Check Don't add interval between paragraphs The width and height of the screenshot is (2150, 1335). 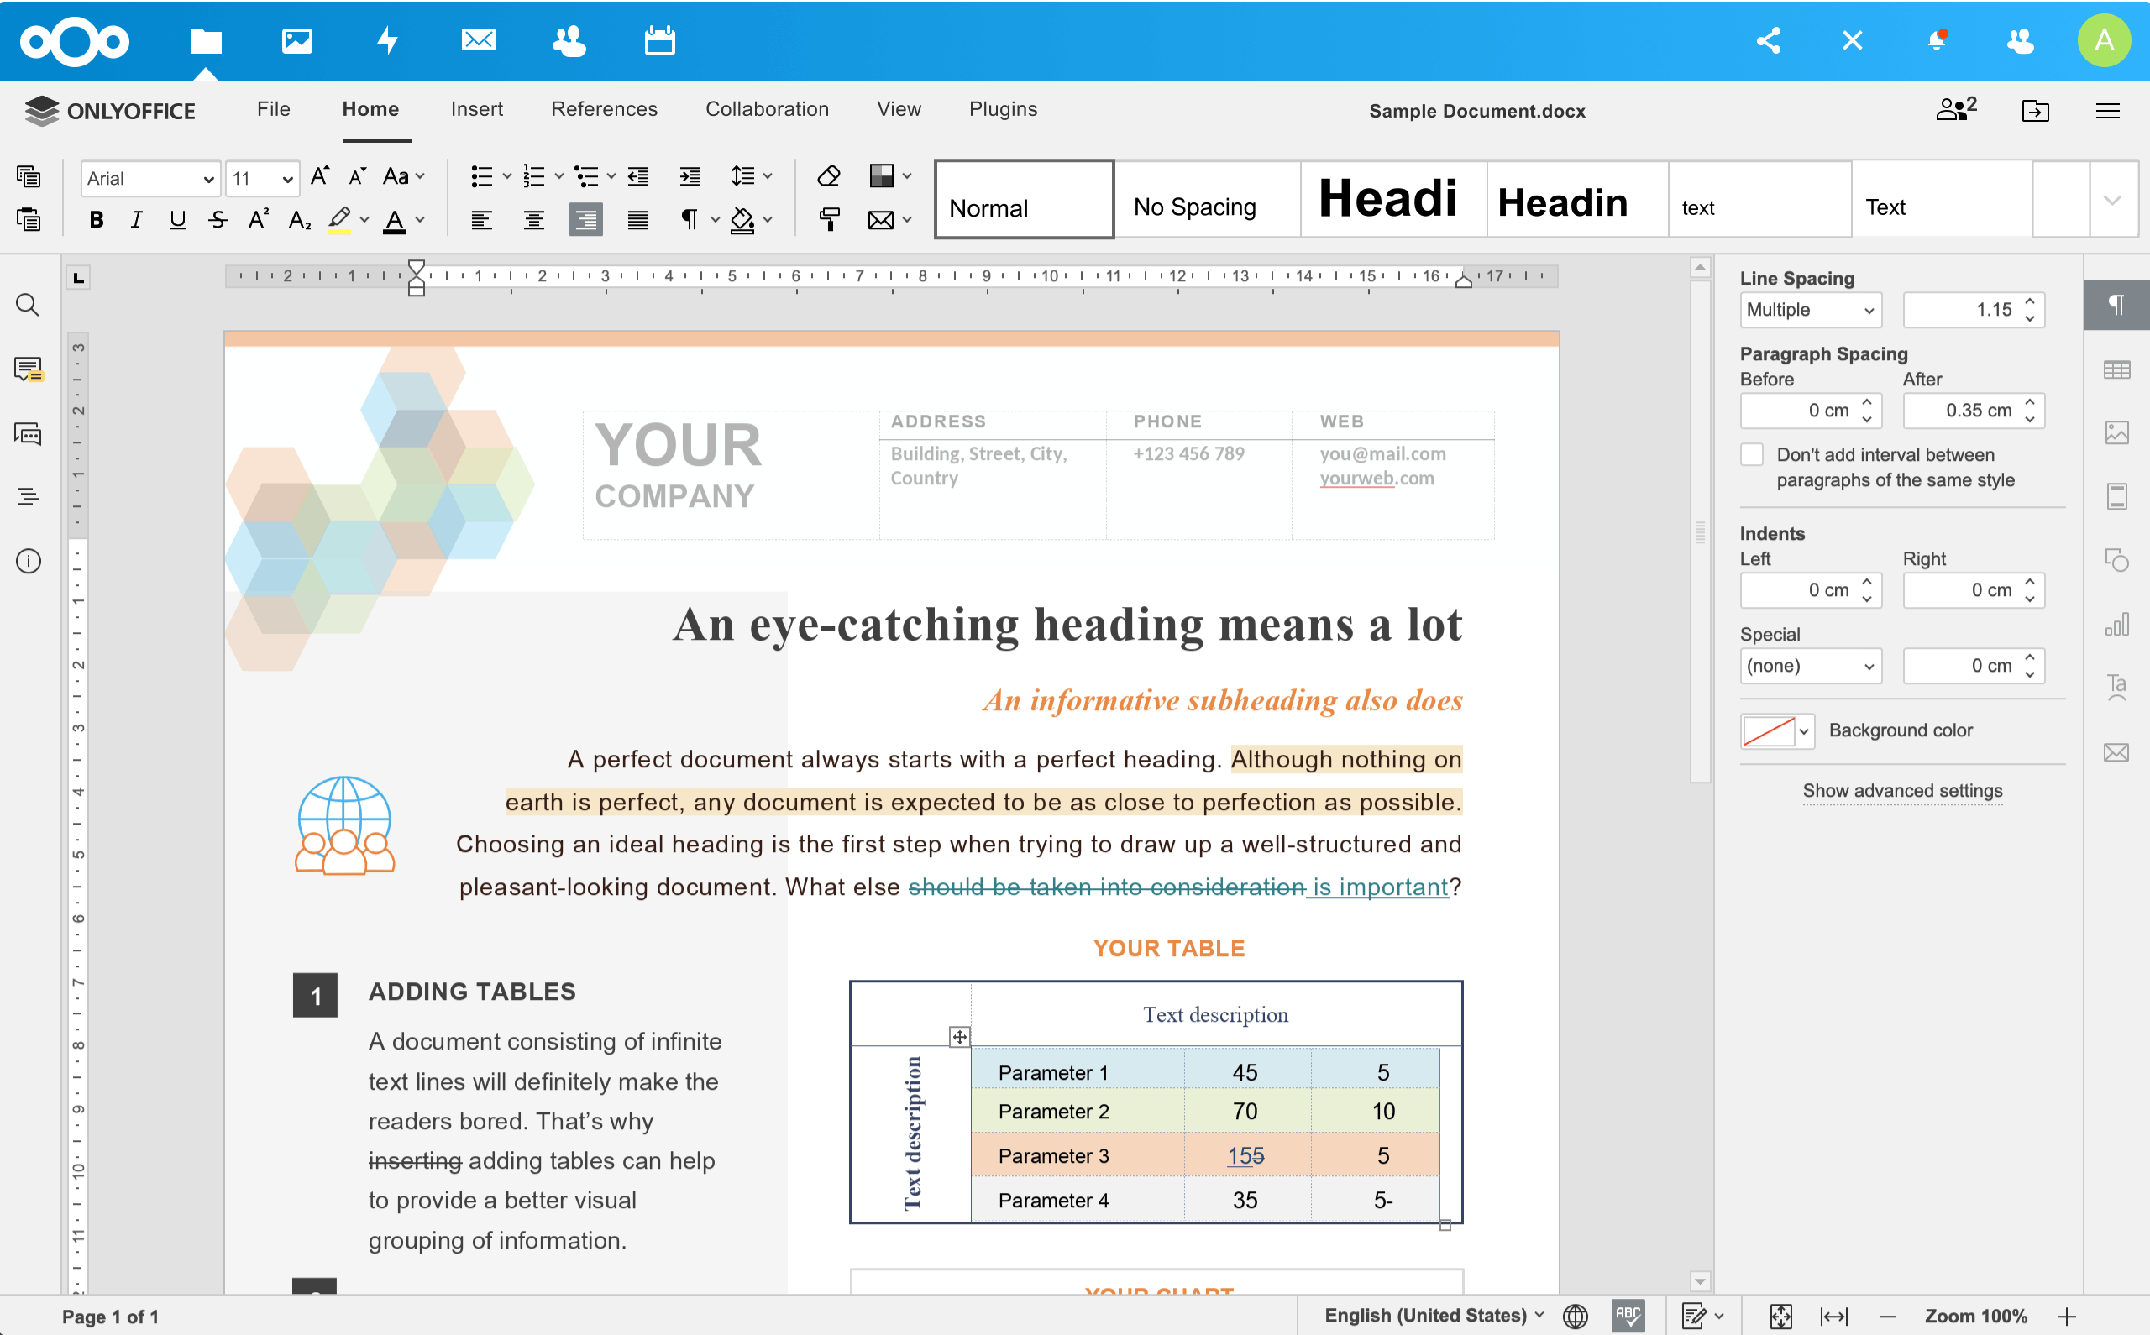click(1752, 455)
